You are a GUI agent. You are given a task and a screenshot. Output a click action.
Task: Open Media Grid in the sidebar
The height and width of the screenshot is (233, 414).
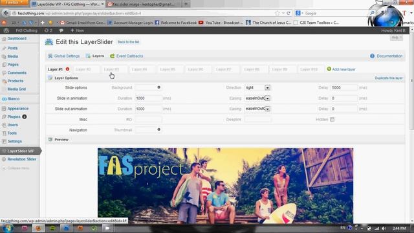coord(17,89)
